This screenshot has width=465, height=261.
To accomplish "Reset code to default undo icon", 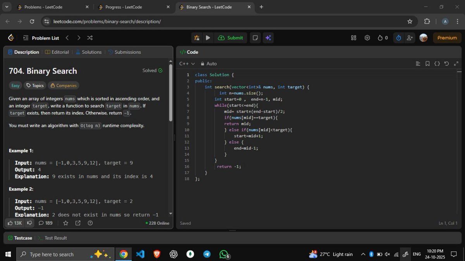I will click(x=446, y=64).
